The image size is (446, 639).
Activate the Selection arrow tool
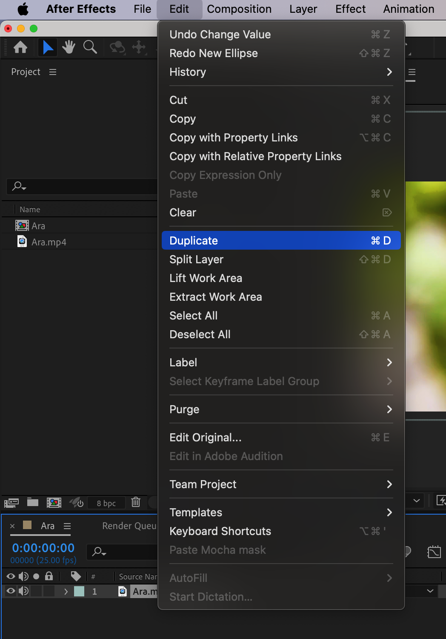(48, 47)
